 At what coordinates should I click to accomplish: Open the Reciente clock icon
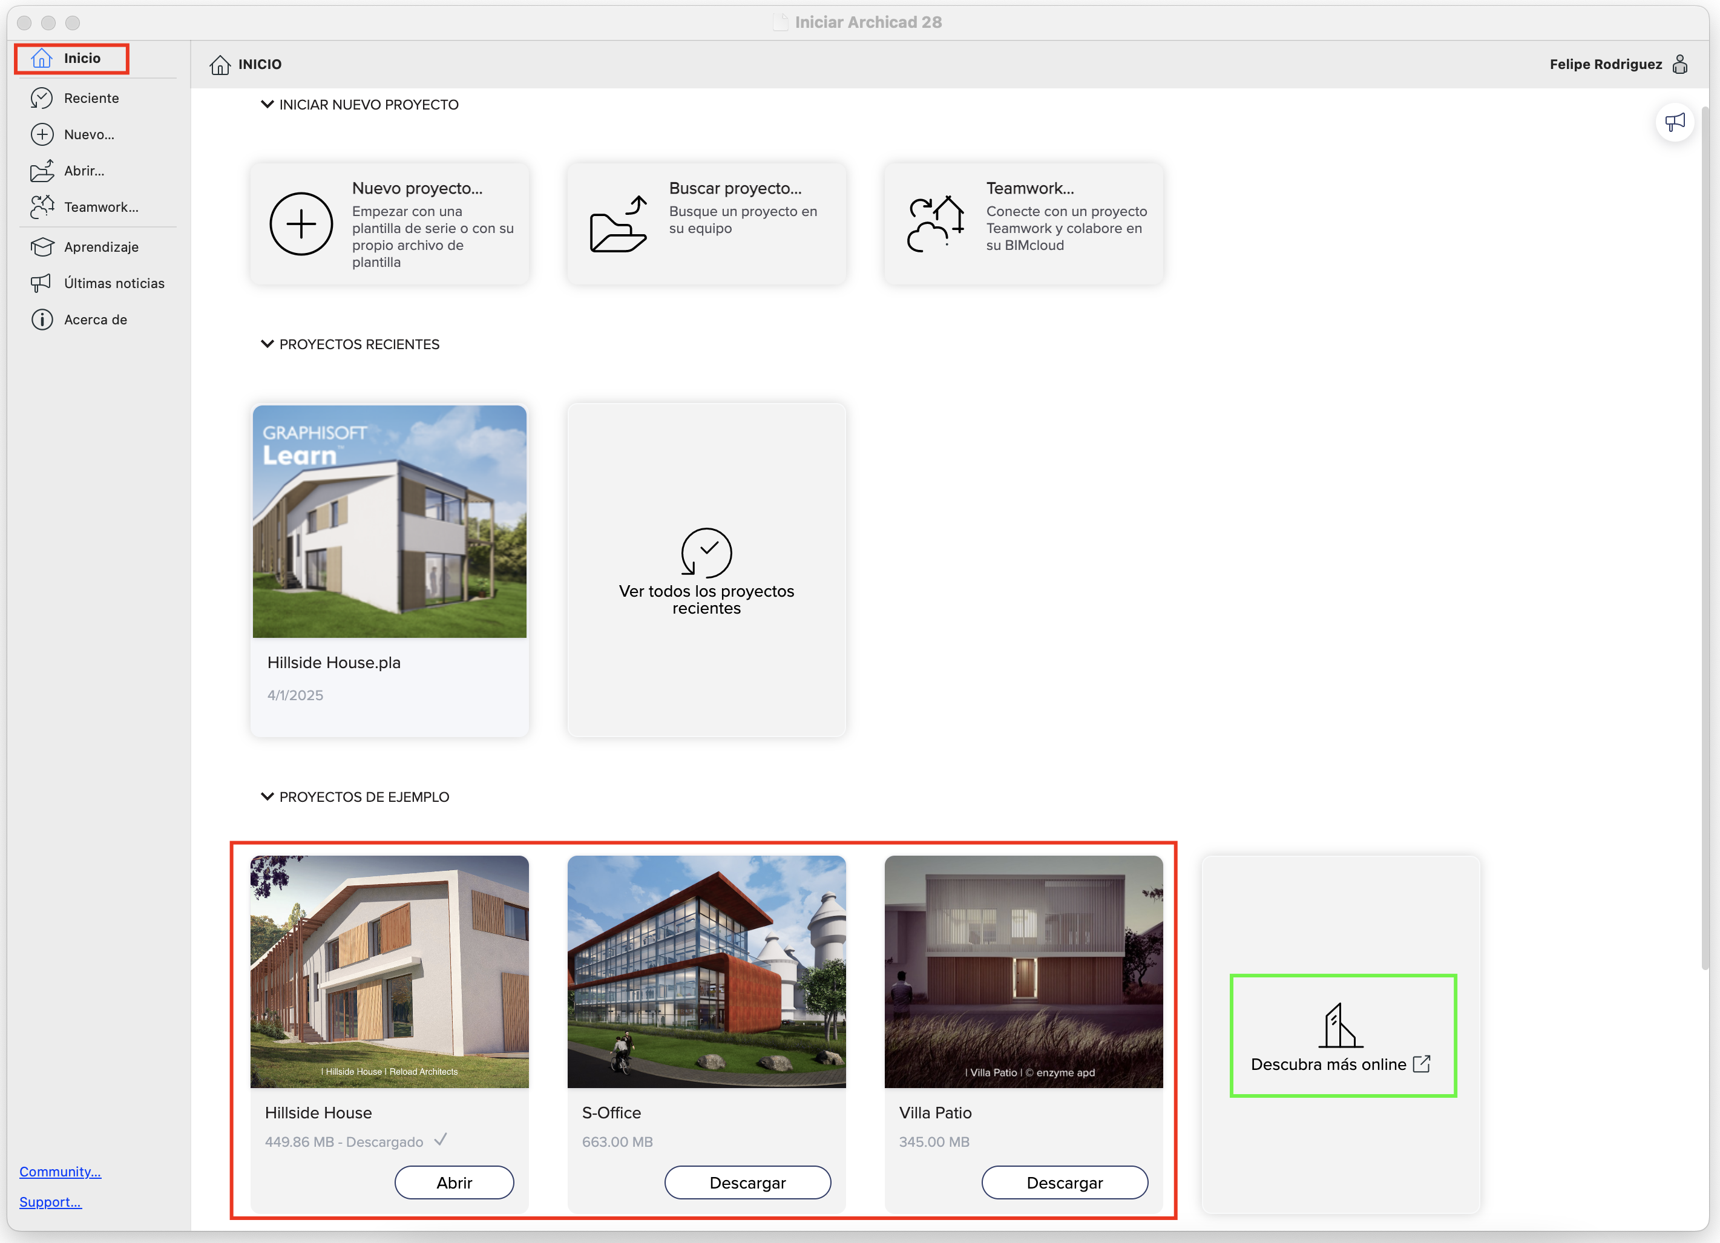click(x=42, y=98)
